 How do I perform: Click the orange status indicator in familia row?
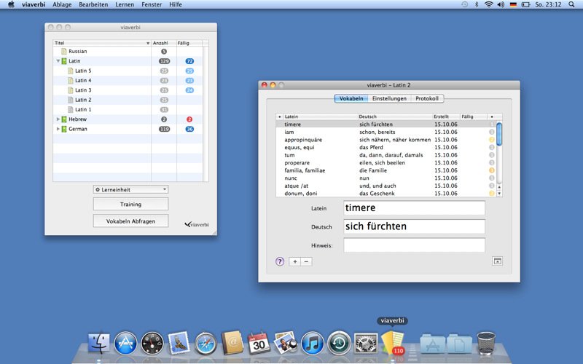pyautogui.click(x=491, y=170)
